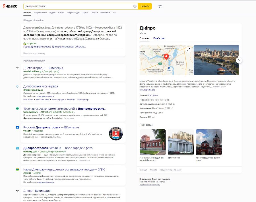
Task: Click the Золота Роза thumbnail
Action: pyautogui.click(x=181, y=142)
